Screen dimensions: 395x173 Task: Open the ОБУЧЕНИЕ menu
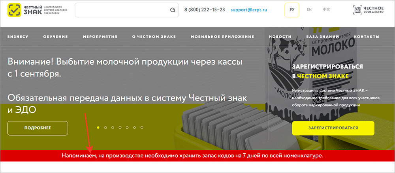55,37
